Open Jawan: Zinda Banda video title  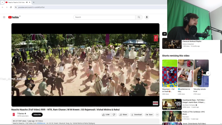pyautogui.click(x=194, y=124)
